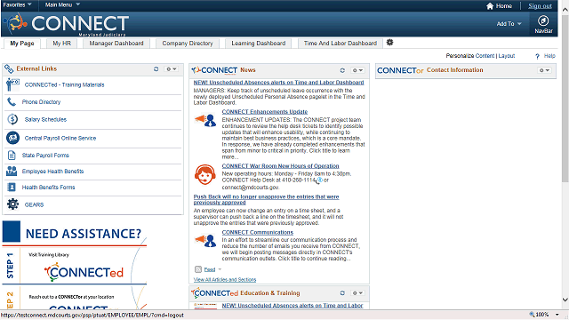The height and width of the screenshot is (320, 569).
Task: Click Health Benefits Forms book icon
Action: point(12,188)
